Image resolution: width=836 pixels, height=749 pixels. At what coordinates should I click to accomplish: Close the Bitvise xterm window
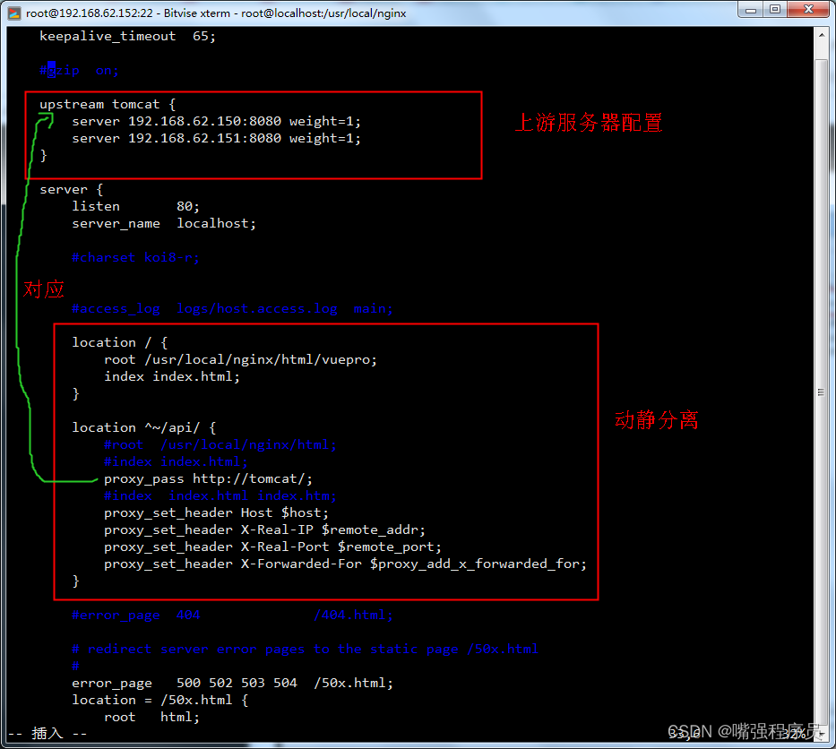(808, 10)
